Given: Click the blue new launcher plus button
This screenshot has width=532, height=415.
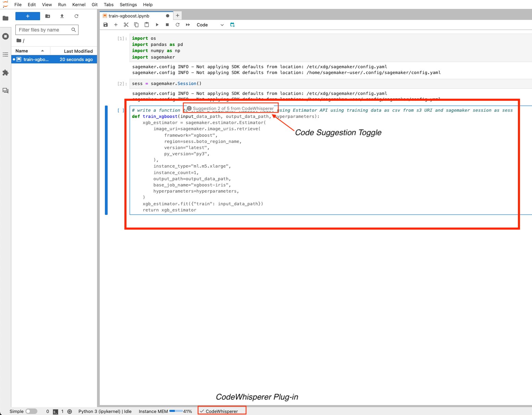Looking at the screenshot, I should click(x=28, y=16).
